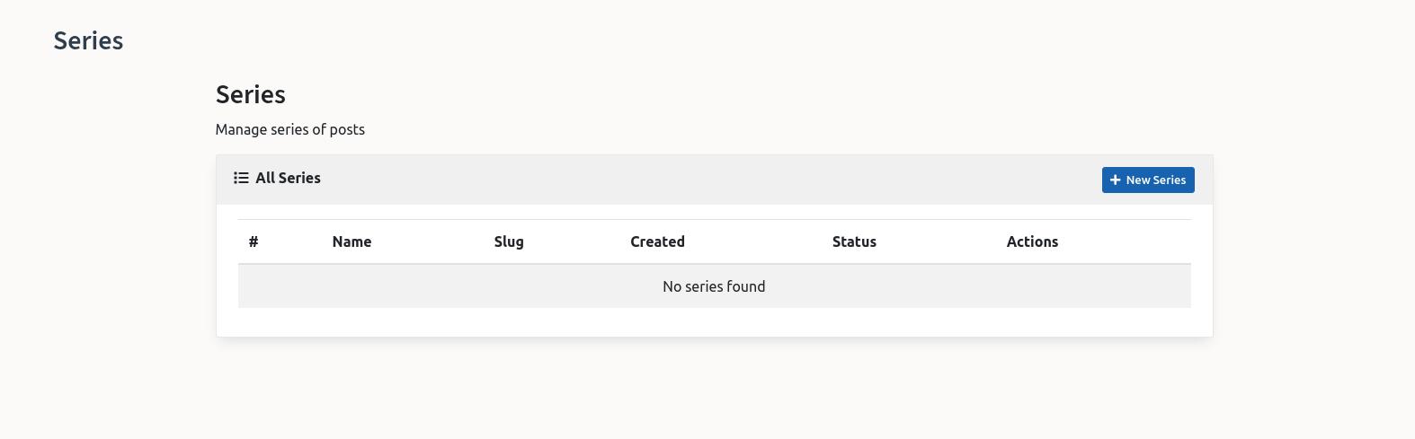
Task: Click the All Series card header label
Action: [x=288, y=178]
